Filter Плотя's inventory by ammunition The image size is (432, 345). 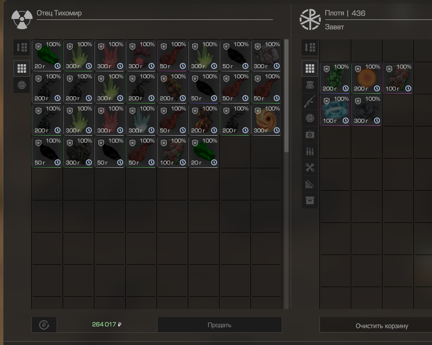point(310,151)
